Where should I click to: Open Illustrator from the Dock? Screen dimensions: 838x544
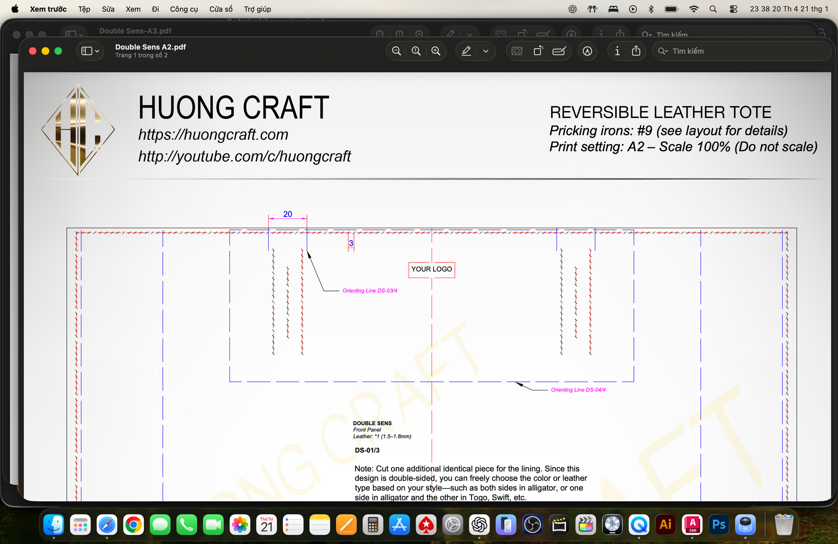pos(666,525)
